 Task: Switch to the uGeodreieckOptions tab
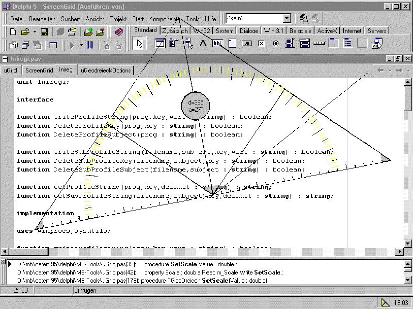click(106, 70)
